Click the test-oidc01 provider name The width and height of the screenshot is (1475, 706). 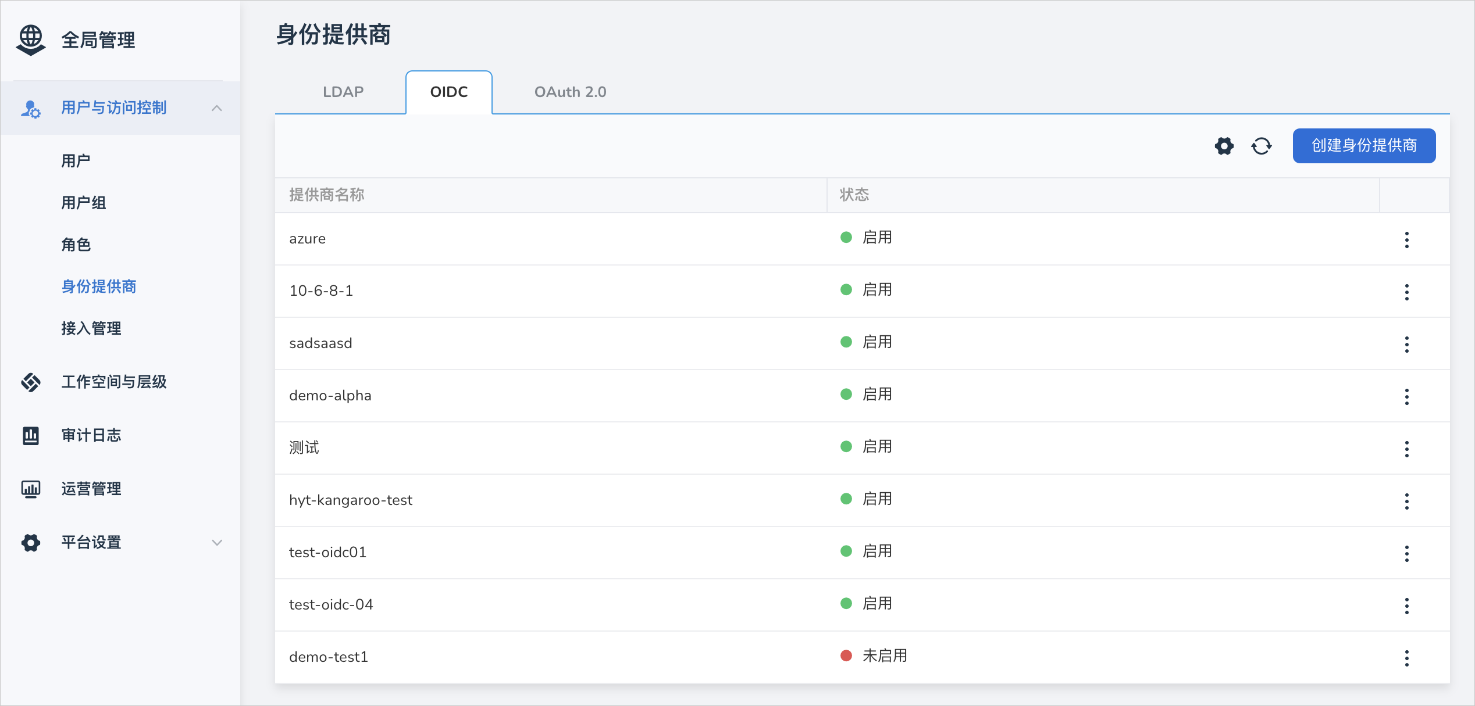click(x=328, y=552)
